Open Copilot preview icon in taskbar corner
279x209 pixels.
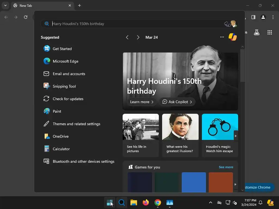pyautogui.click(x=271, y=202)
